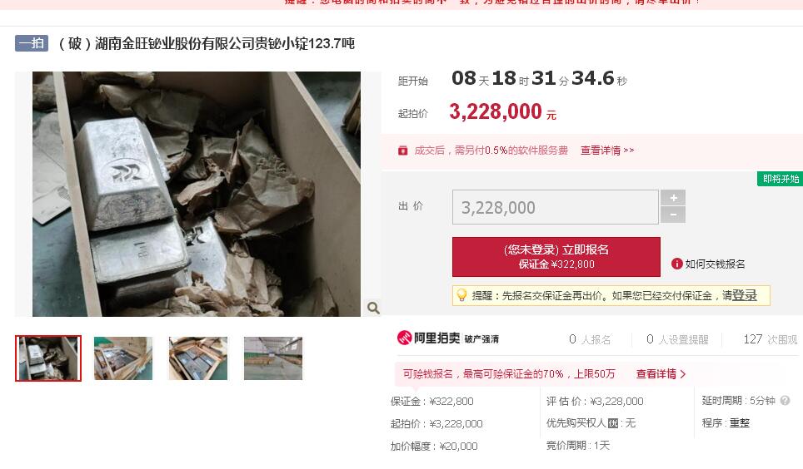
Task: Click the 立即报名 registration button
Action: 556,257
